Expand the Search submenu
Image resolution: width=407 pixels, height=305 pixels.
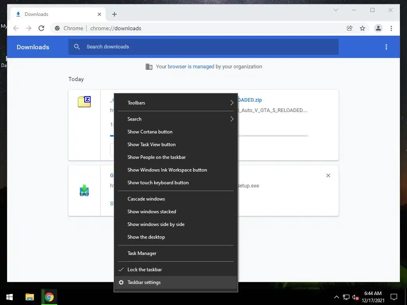176,119
